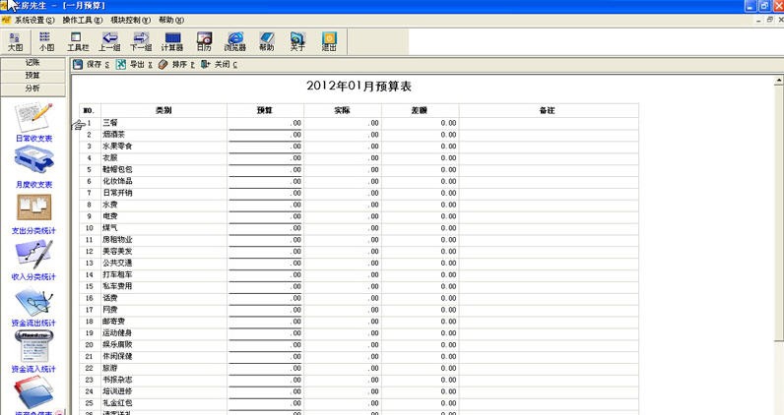
Task: Switch to 小图 small icon view
Action: point(46,41)
